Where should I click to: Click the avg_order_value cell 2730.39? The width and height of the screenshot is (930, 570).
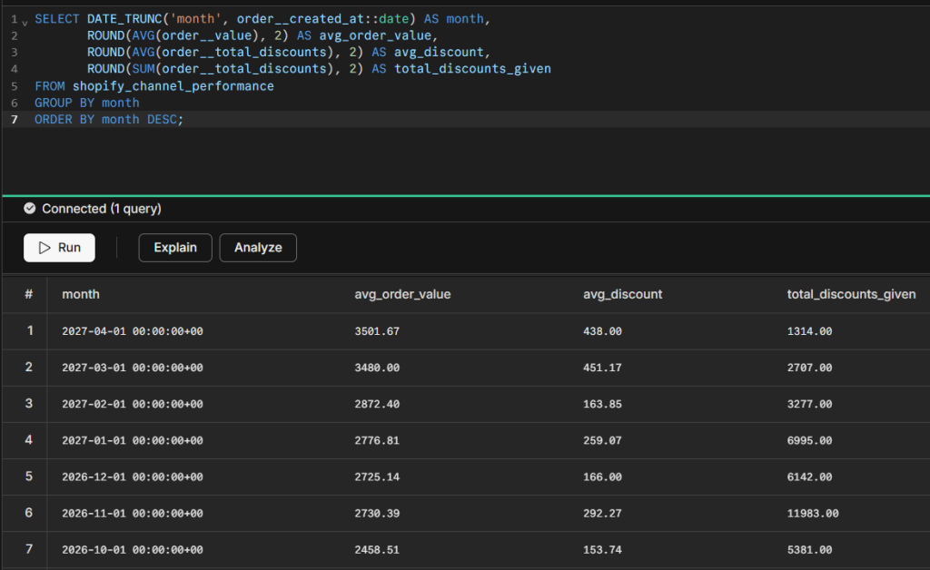(377, 514)
